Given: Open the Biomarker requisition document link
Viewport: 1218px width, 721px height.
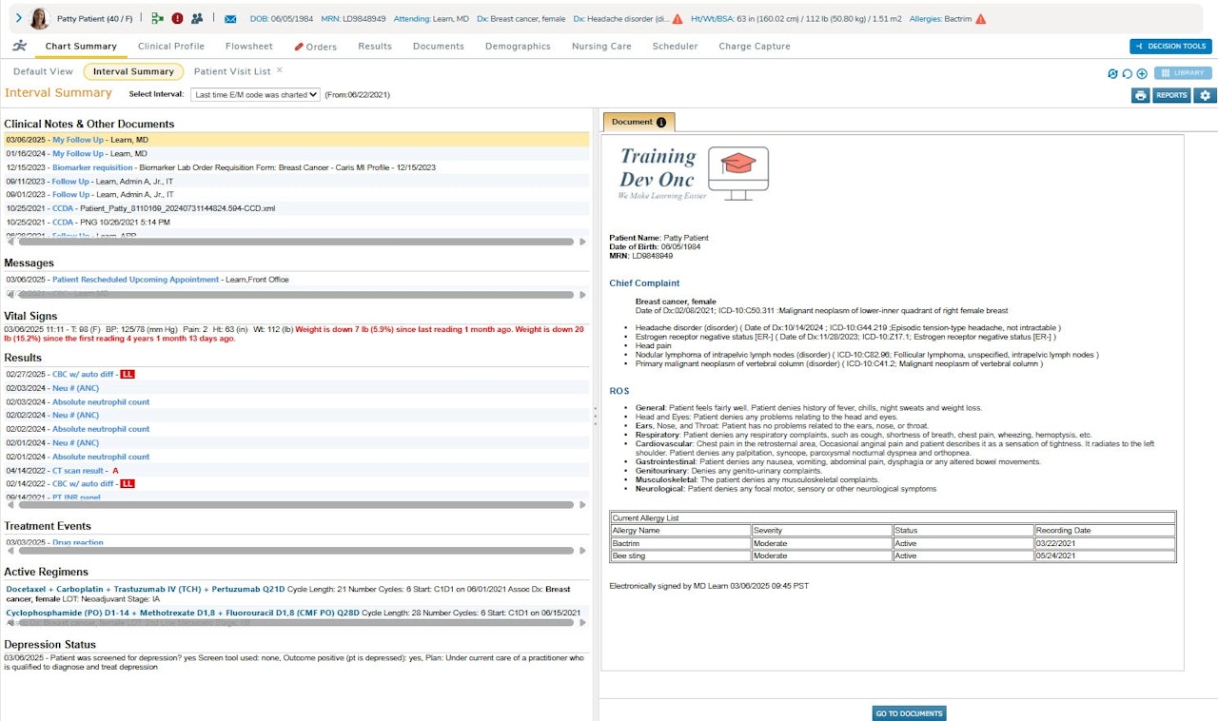Looking at the screenshot, I should (x=92, y=167).
